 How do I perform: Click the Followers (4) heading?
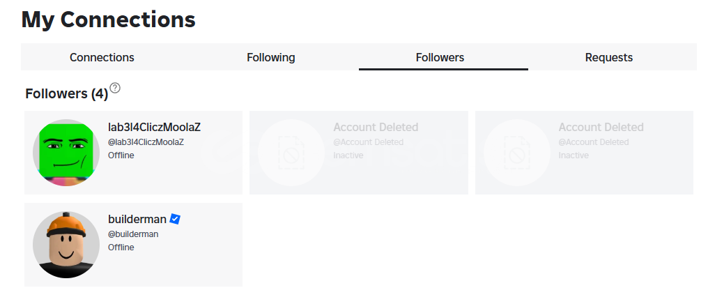point(67,93)
